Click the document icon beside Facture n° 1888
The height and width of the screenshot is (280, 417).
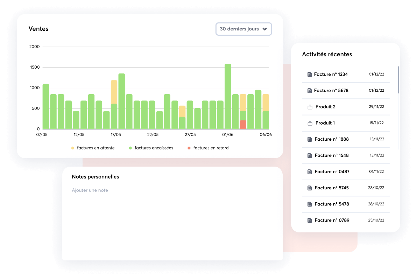[x=309, y=139]
